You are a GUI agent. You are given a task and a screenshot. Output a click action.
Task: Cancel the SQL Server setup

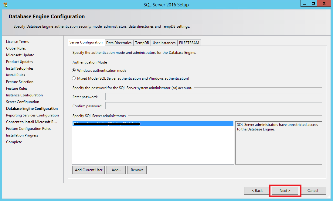[x=313, y=191]
